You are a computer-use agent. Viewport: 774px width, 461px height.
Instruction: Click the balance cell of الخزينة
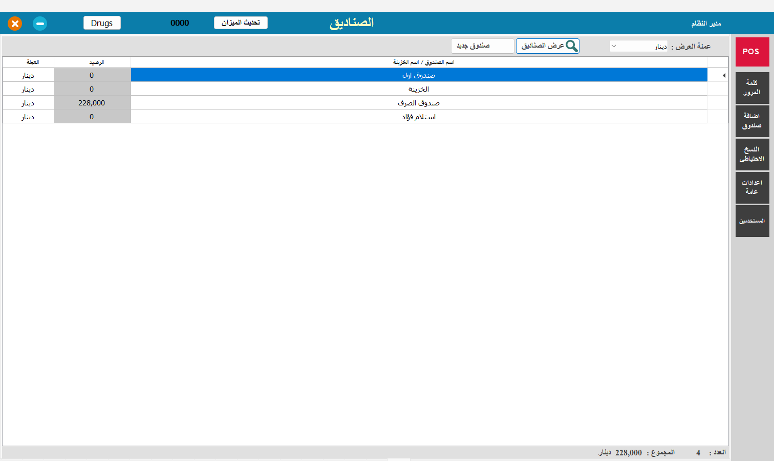click(x=92, y=89)
